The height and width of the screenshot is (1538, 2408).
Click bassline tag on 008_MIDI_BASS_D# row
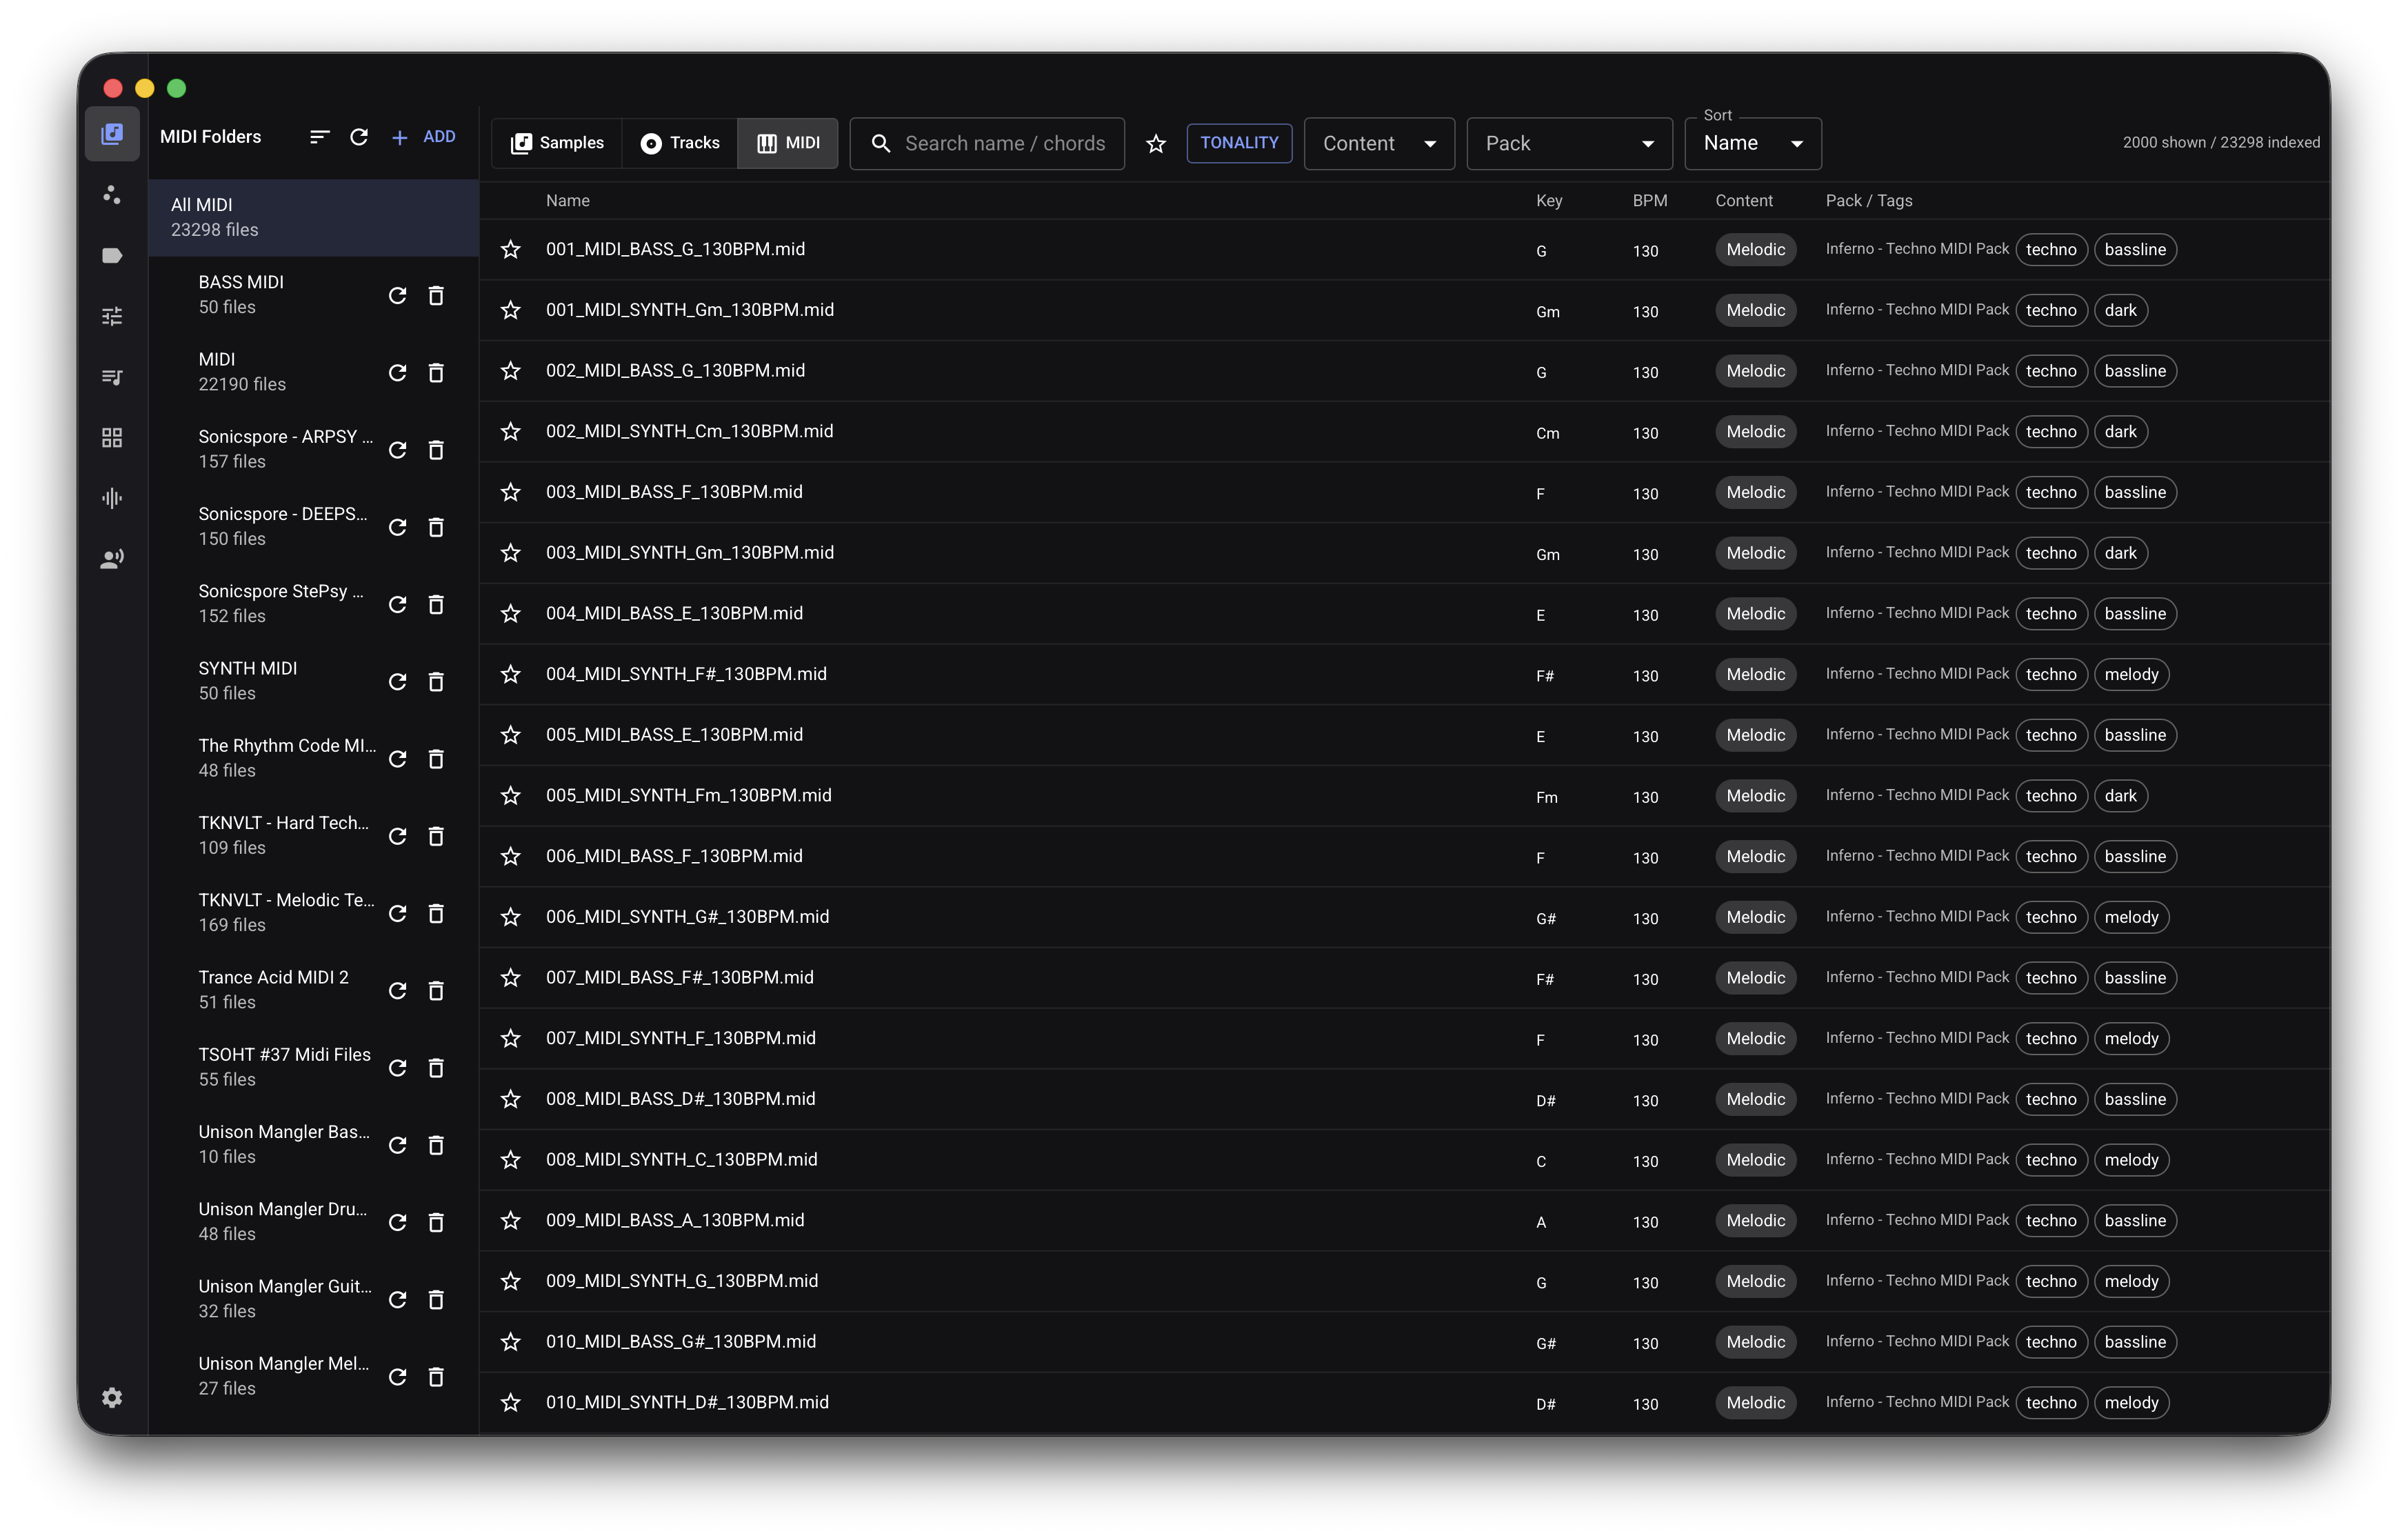click(2135, 1099)
